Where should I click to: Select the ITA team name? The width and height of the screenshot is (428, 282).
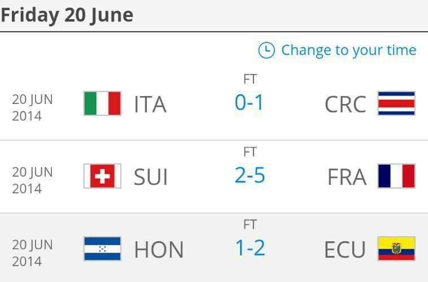pos(150,104)
